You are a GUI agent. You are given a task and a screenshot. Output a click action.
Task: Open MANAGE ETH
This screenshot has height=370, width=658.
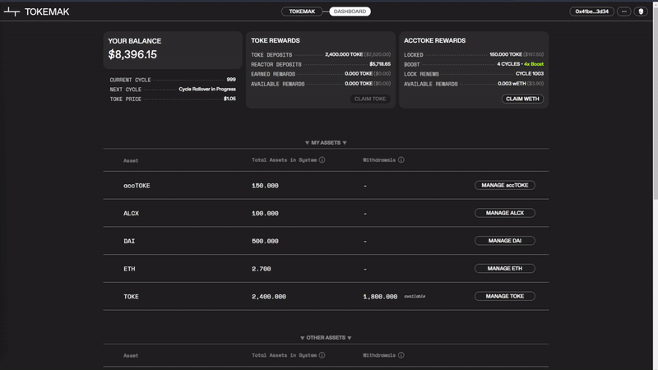[505, 268]
